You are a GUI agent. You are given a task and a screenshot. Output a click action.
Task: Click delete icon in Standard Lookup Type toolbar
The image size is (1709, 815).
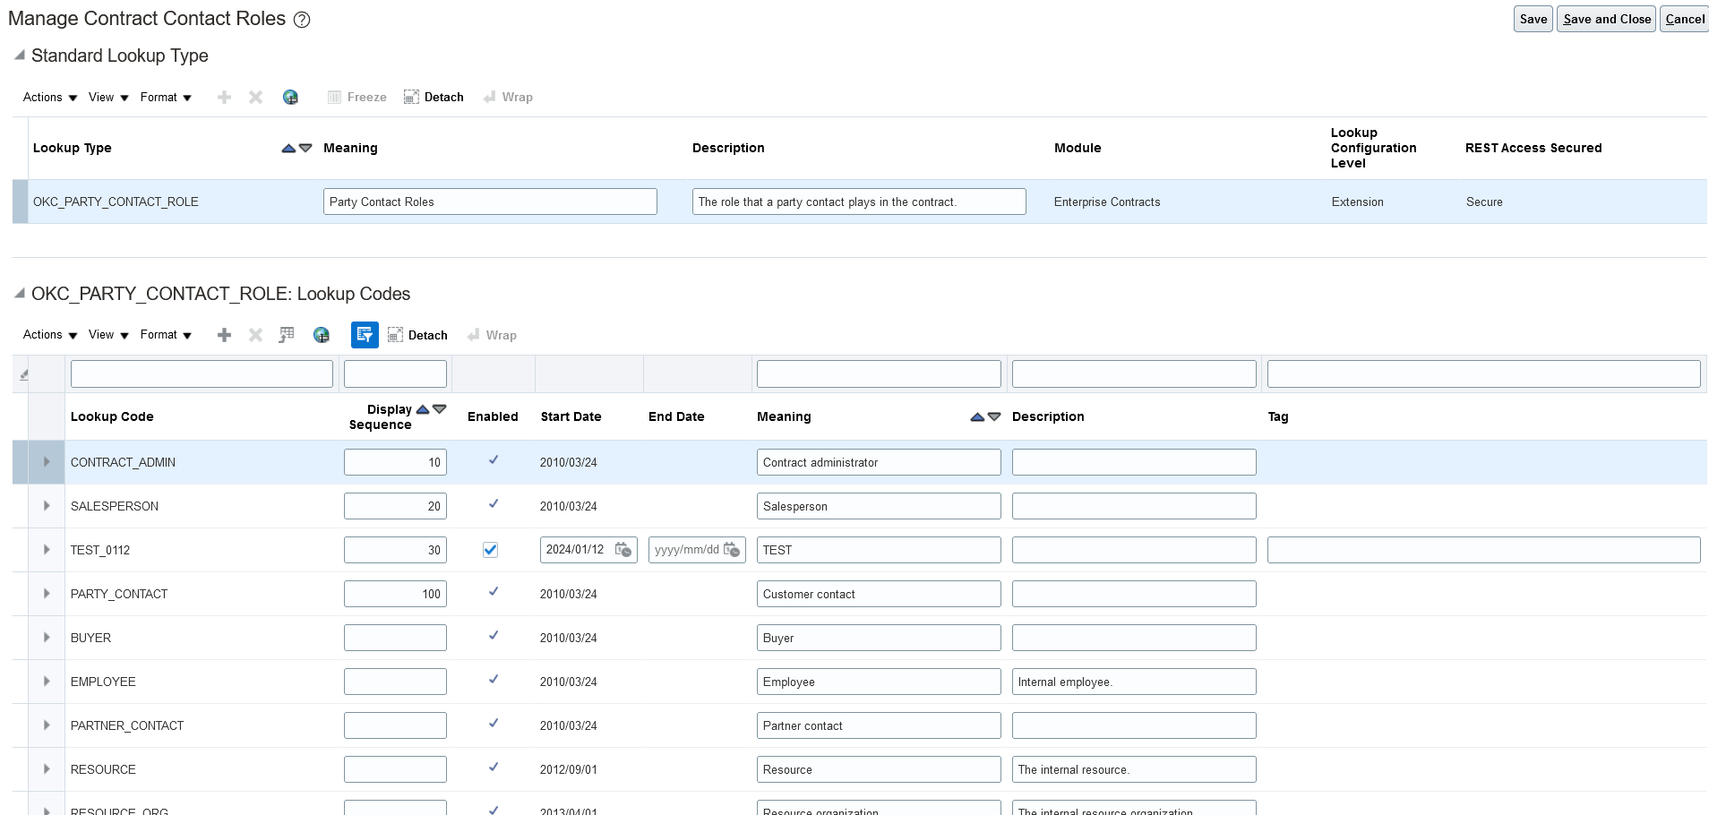pos(255,98)
